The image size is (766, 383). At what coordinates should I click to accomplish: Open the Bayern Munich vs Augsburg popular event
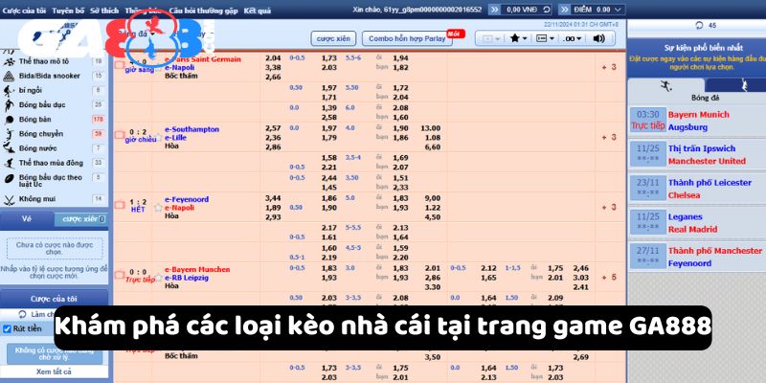(697, 121)
